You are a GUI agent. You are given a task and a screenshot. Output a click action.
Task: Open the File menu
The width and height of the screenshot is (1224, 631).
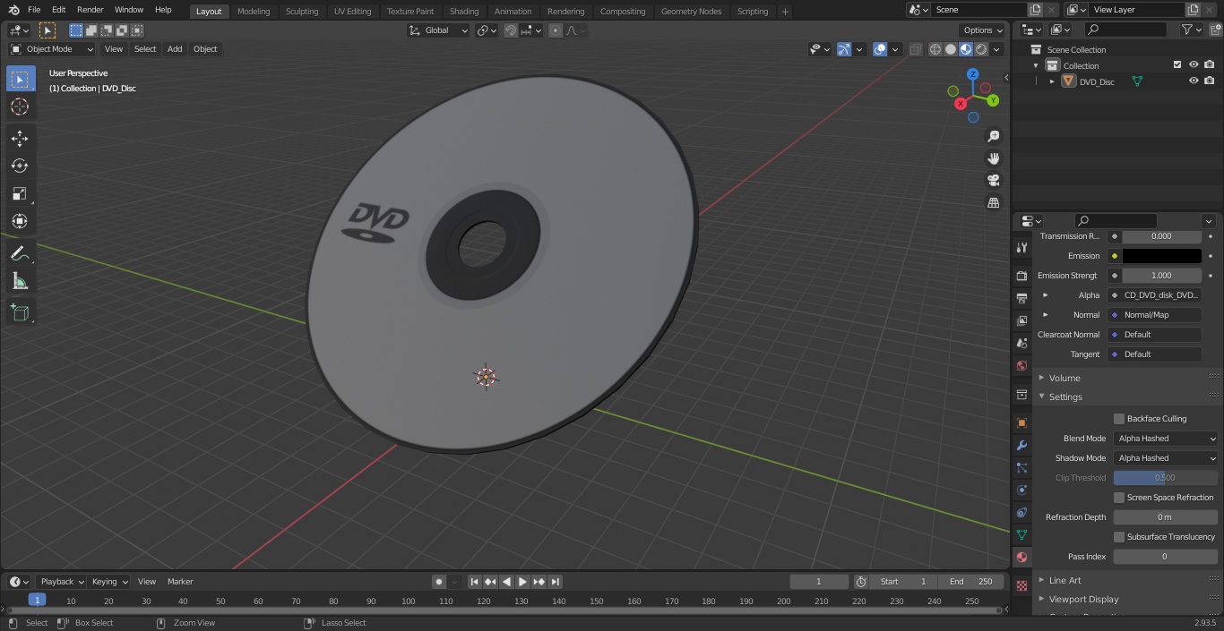click(x=34, y=10)
